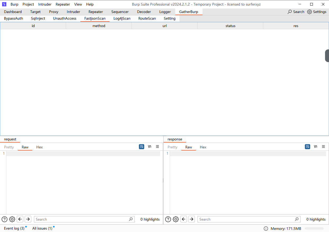Switch request view to Hex
This screenshot has width=329, height=232.
(40, 147)
